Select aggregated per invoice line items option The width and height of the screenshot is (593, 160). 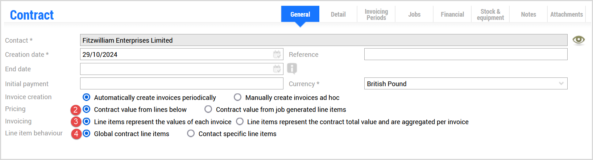point(240,122)
